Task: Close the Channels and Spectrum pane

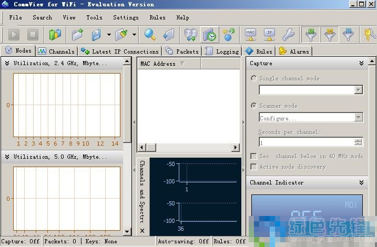Action: (x=142, y=230)
